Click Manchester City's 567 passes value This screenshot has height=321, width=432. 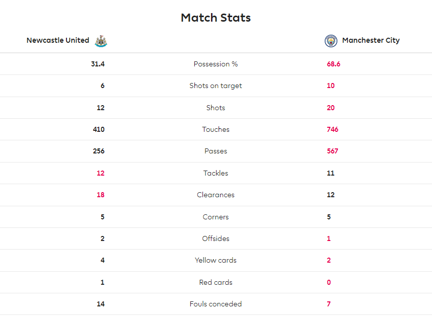click(x=332, y=151)
